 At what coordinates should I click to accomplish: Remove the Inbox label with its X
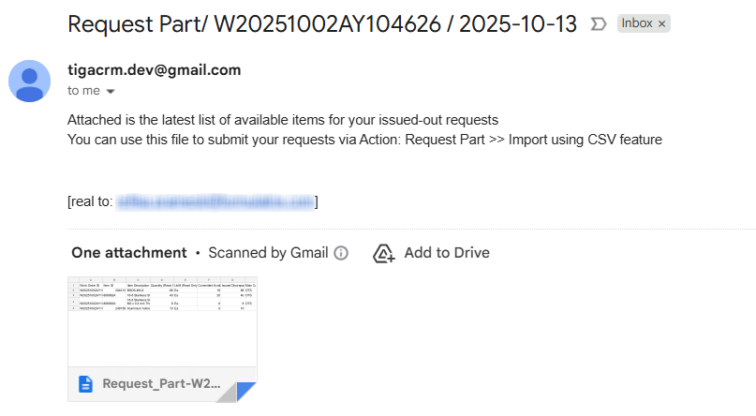tap(661, 23)
